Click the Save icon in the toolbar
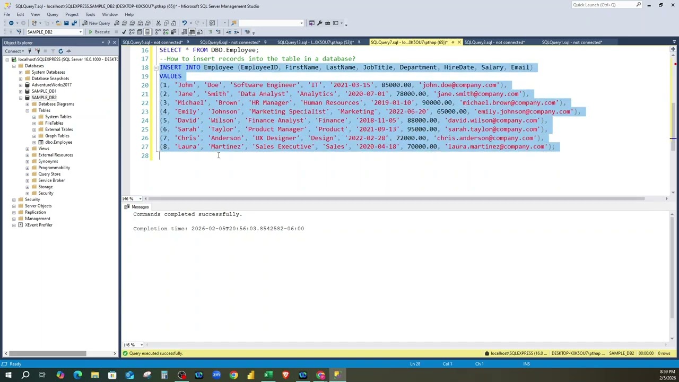 click(x=66, y=23)
